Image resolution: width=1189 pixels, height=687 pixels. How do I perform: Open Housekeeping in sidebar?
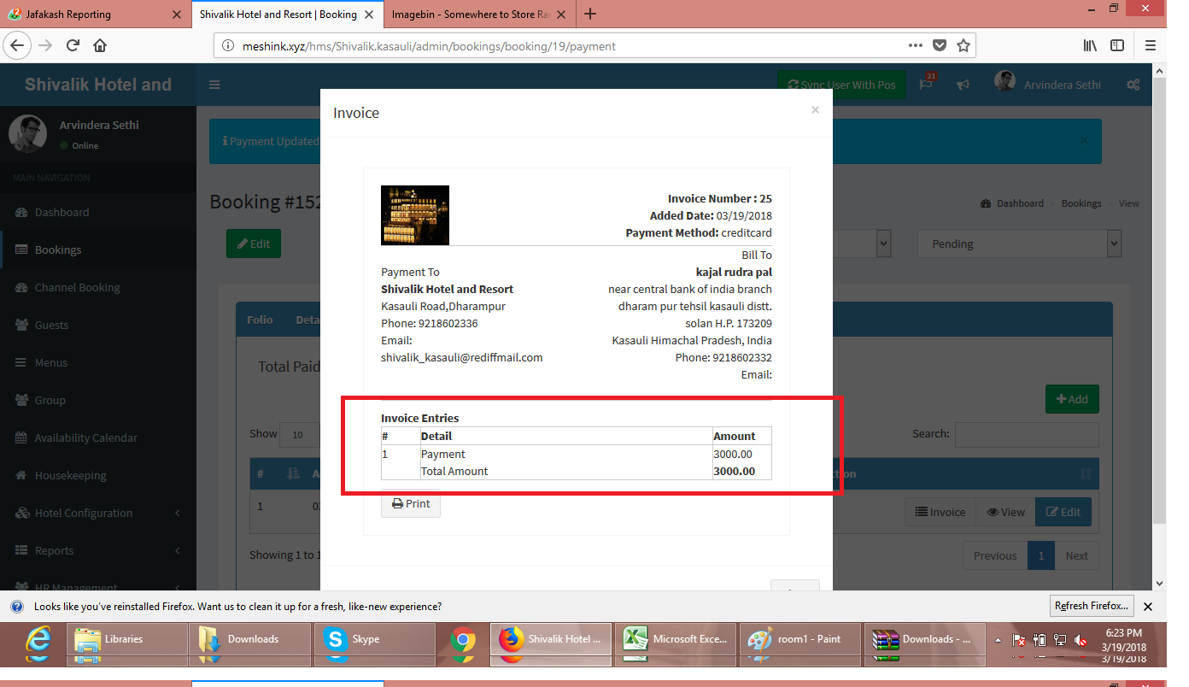pyautogui.click(x=98, y=475)
